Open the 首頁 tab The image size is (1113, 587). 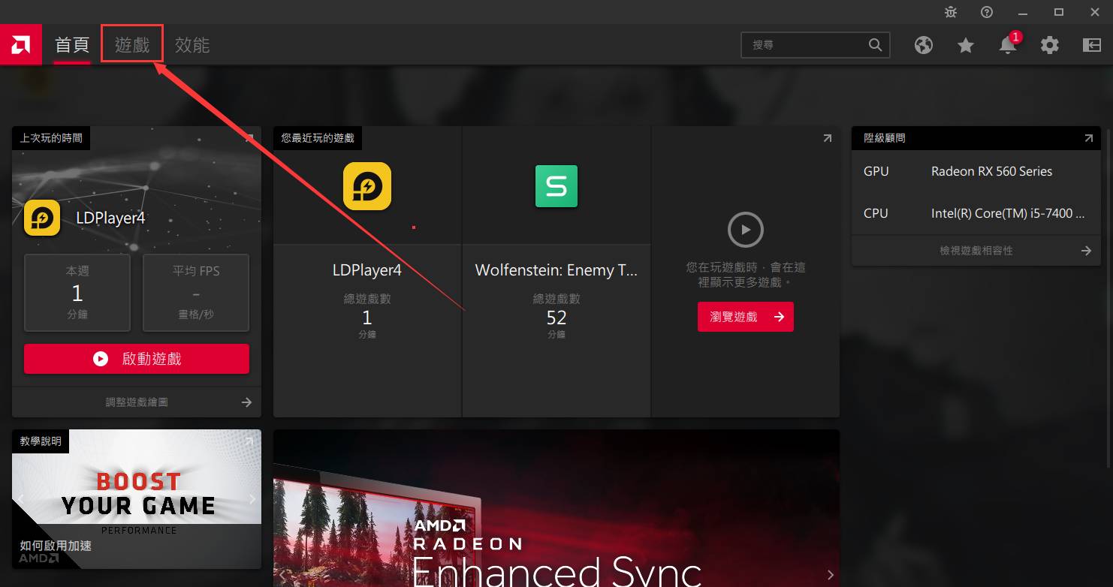[72, 45]
